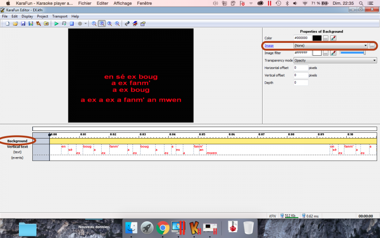Viewport: 380px width, 238px height.
Task: Expand the Image (None) dropdown
Action: pos(331,45)
